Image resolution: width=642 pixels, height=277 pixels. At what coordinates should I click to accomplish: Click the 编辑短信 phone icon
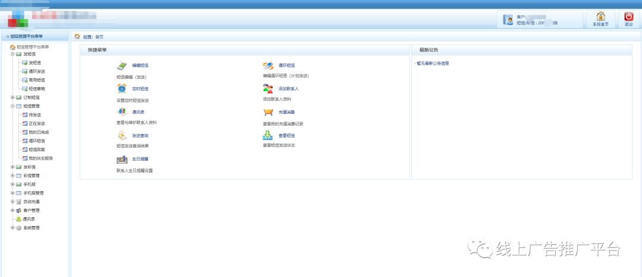pos(122,66)
